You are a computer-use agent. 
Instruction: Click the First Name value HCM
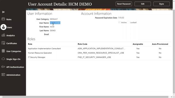click(52, 27)
